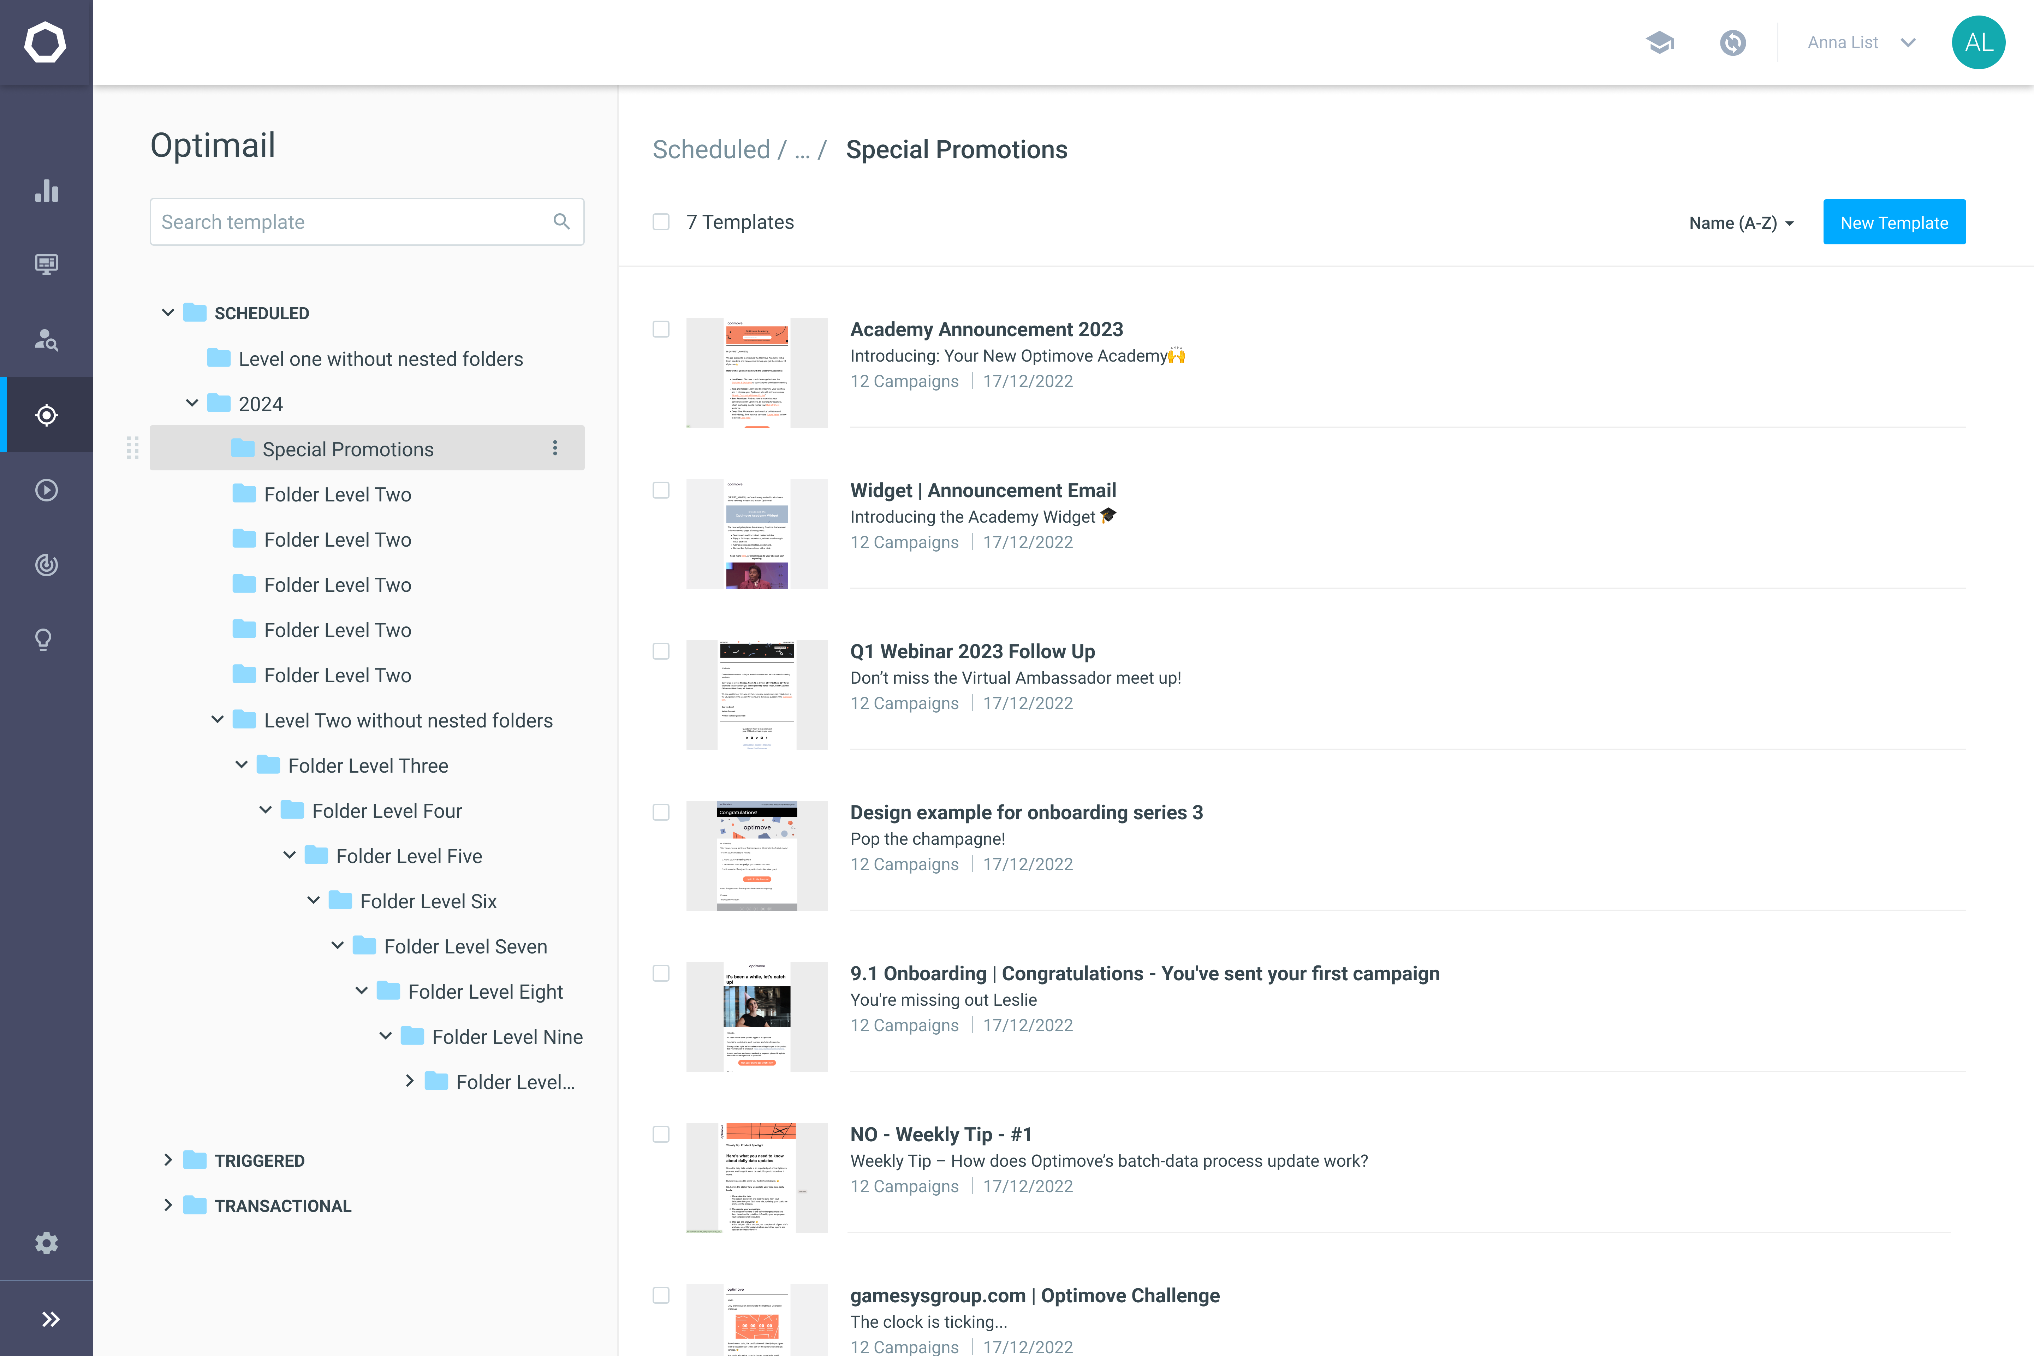Collapse the 2024 folder chevron

192,403
